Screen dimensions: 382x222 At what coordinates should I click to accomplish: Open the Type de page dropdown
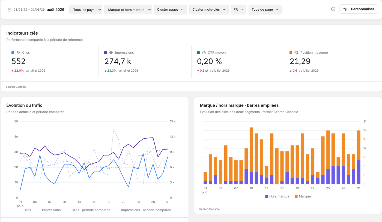pyautogui.click(x=265, y=10)
